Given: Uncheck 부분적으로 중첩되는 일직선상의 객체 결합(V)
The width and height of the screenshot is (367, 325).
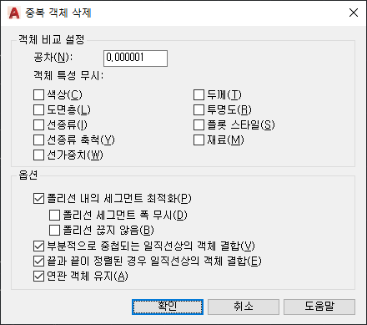Looking at the screenshot, I should [38, 246].
